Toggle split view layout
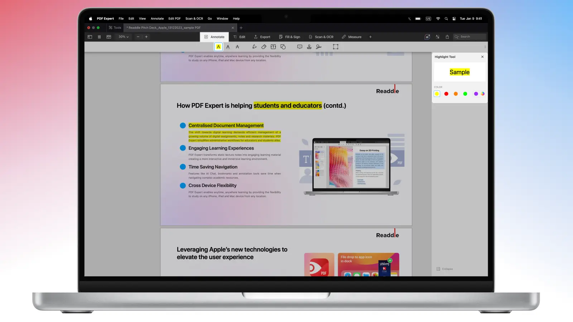573x322 pixels. point(109,37)
